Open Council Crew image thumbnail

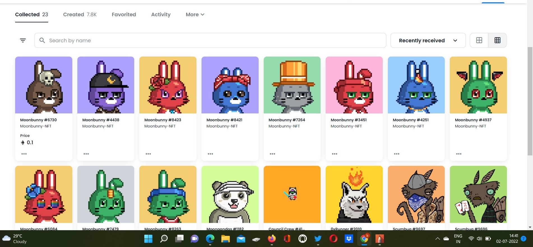pyautogui.click(x=292, y=194)
